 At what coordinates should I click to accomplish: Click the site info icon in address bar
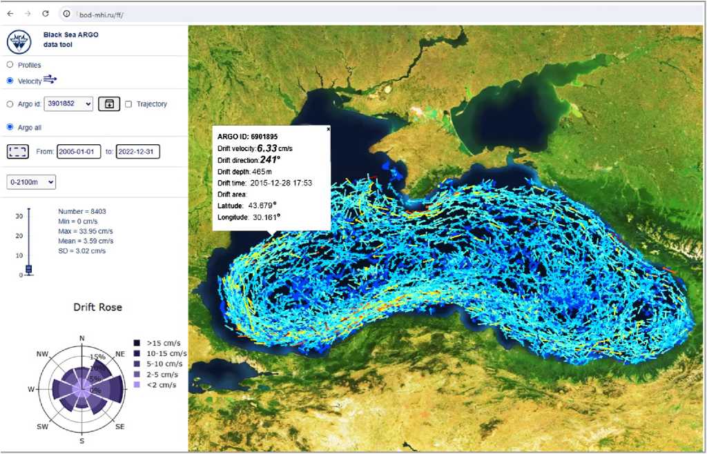coord(66,14)
